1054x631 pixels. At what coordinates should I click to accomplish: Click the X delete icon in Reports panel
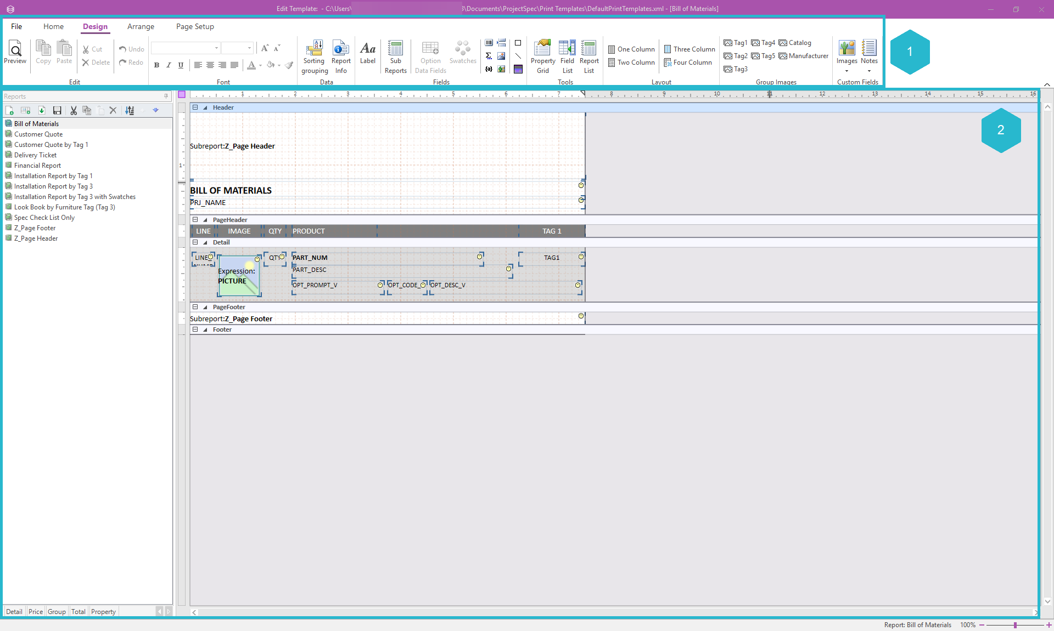[113, 110]
